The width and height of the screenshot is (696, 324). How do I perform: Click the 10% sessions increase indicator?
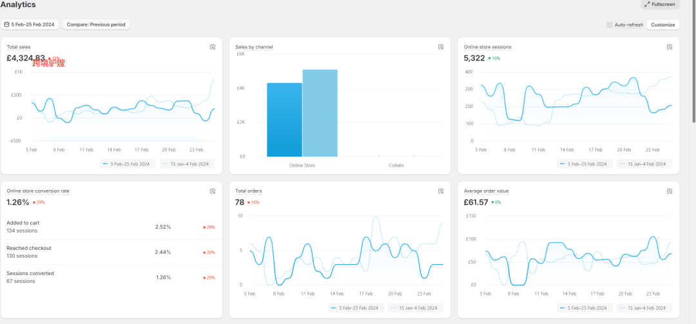pos(494,59)
